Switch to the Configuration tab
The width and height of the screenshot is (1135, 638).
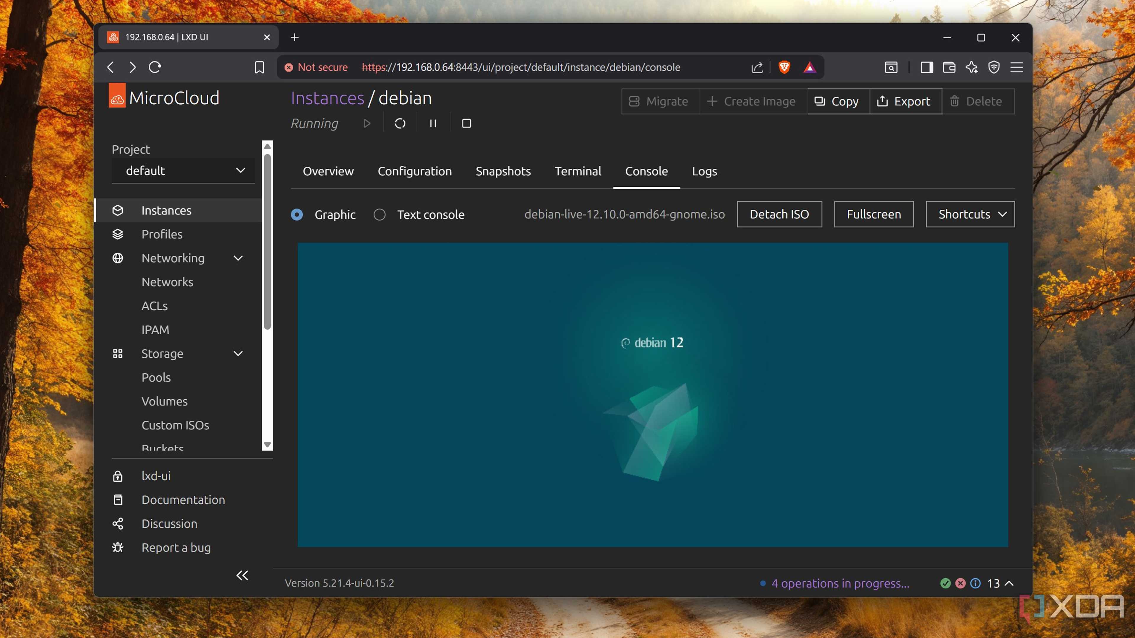pyautogui.click(x=415, y=171)
